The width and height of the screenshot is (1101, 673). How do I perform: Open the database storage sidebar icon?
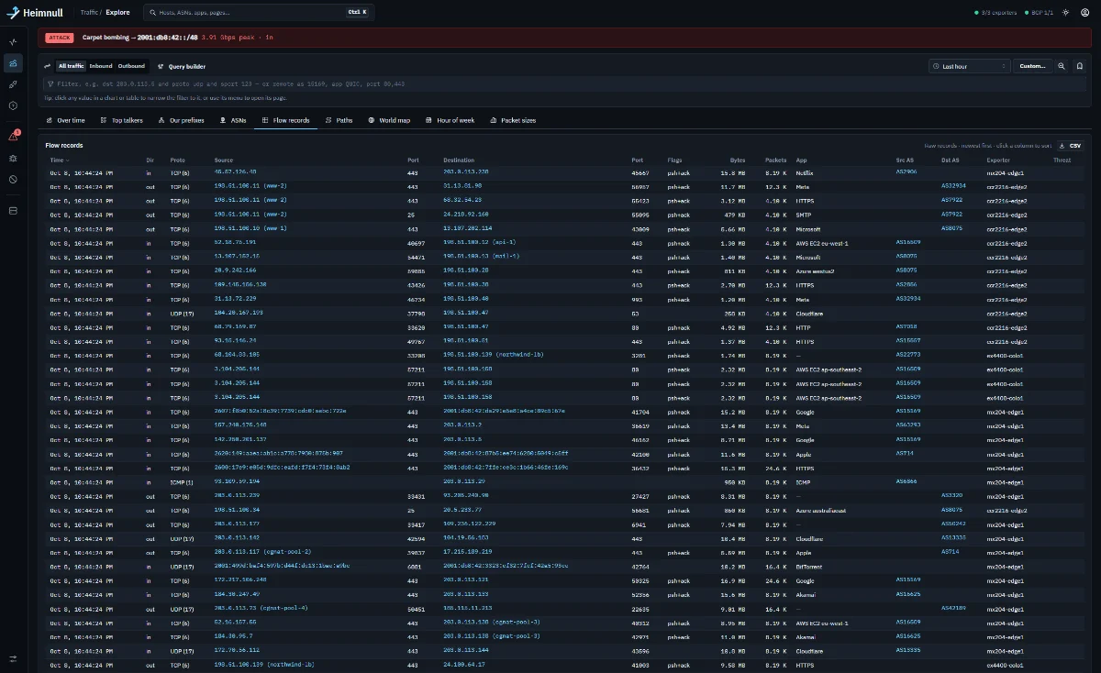[13, 210]
